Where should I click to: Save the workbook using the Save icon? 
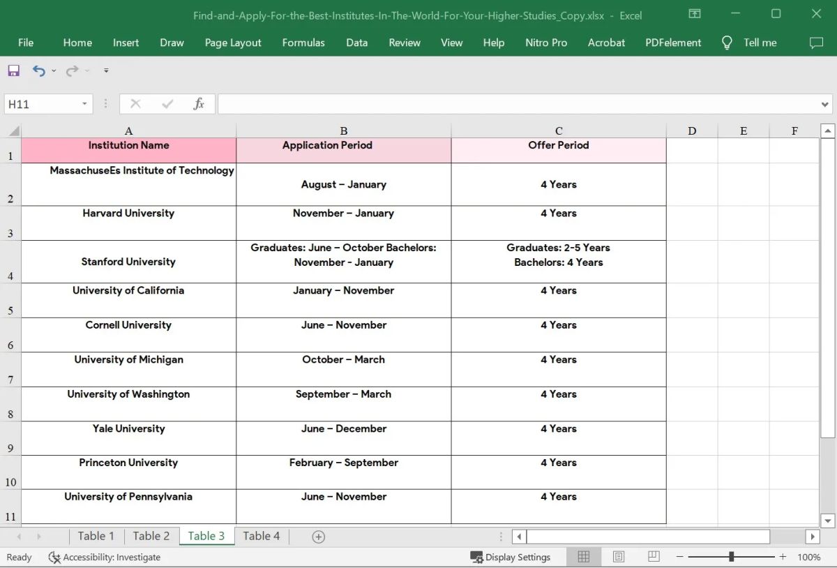pyautogui.click(x=13, y=70)
